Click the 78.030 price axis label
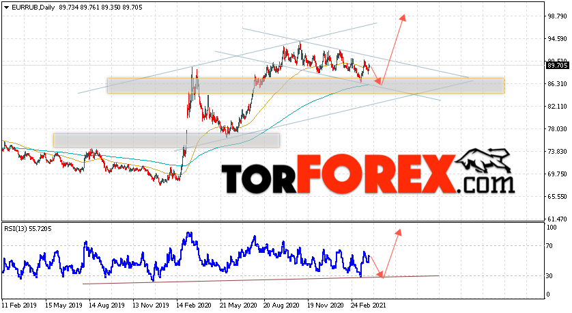 tap(558, 129)
